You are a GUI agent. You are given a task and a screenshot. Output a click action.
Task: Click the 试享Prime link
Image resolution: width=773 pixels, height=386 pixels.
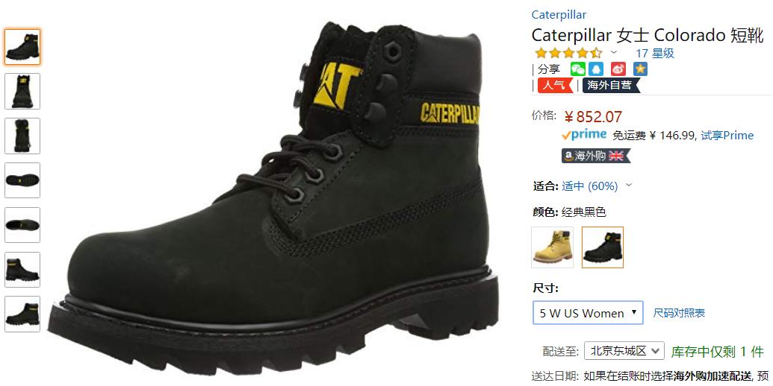pos(727,135)
